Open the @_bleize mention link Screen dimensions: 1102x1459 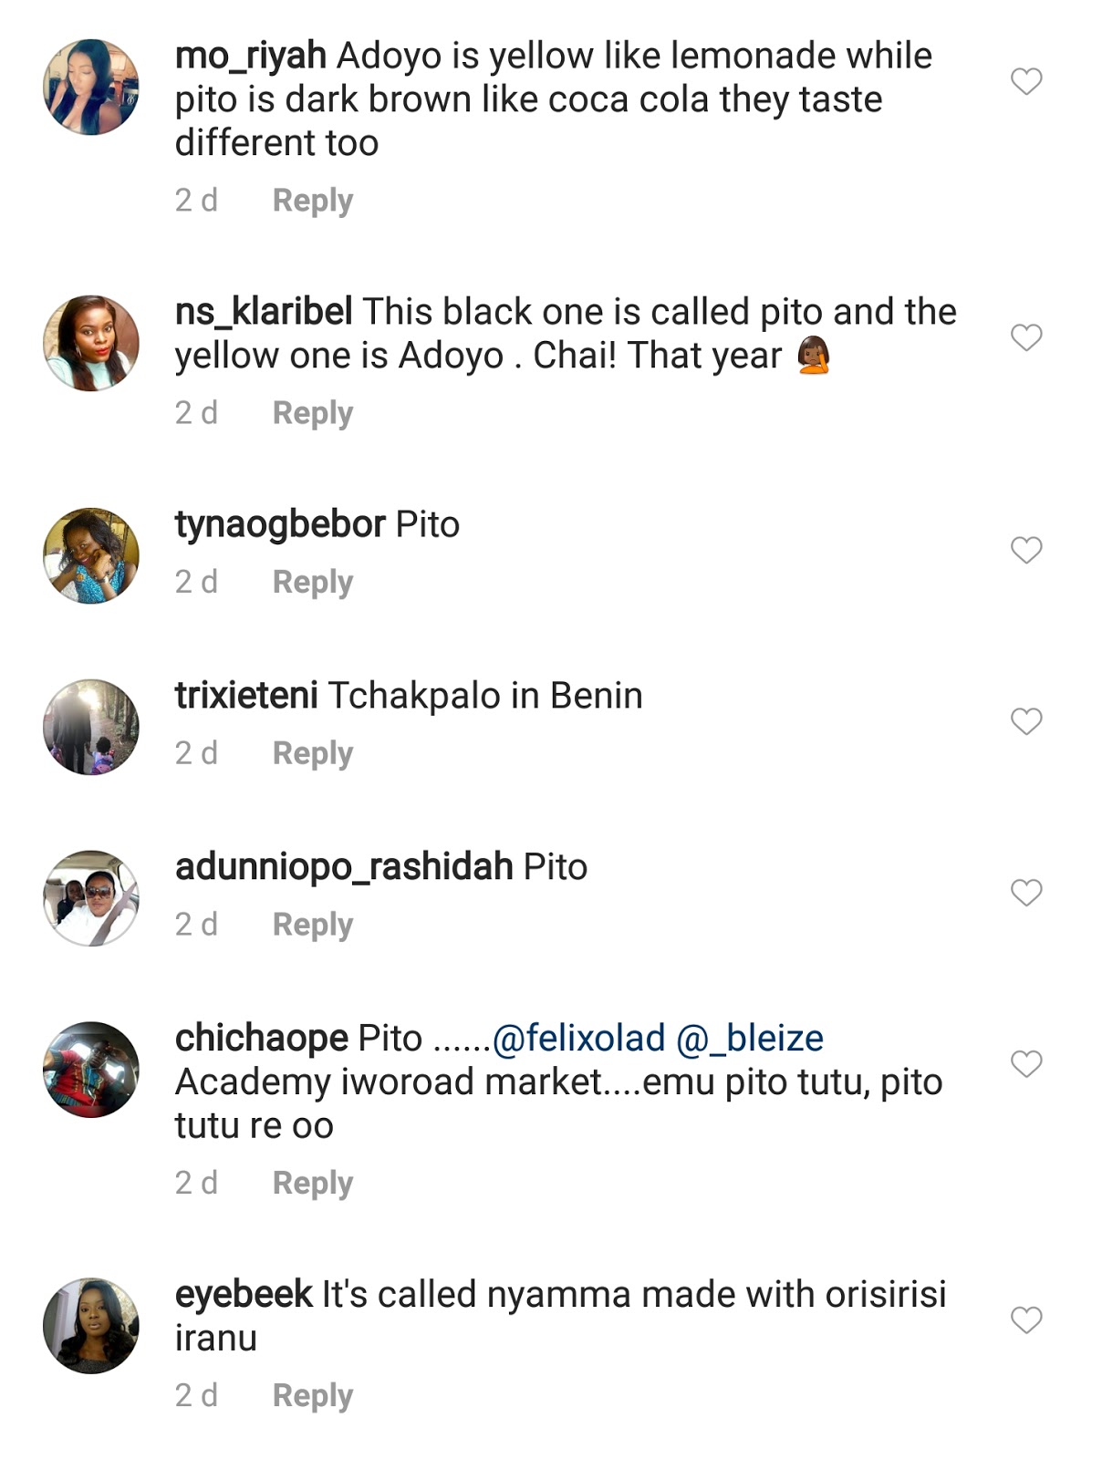(750, 1039)
